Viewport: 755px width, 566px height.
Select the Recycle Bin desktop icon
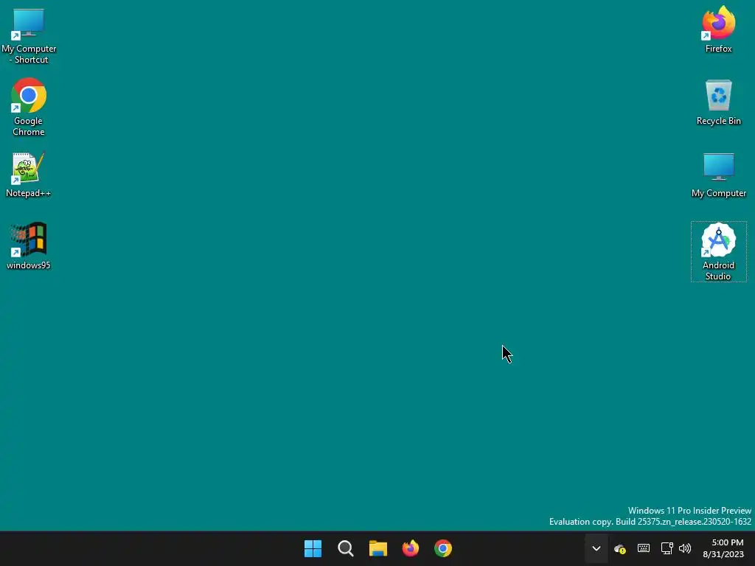(718, 102)
